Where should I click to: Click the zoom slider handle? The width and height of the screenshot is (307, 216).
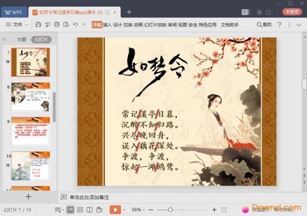click(x=170, y=210)
